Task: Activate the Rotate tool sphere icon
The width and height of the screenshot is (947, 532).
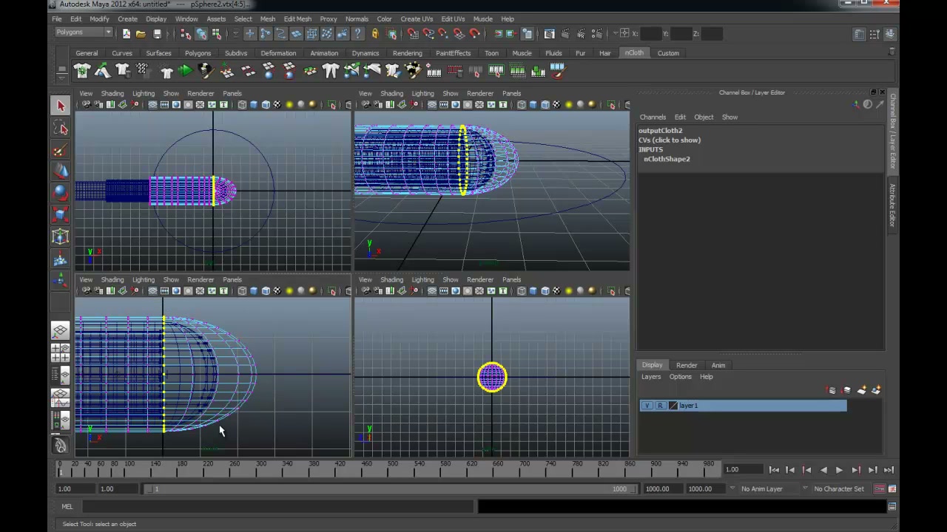Action: 61,194
